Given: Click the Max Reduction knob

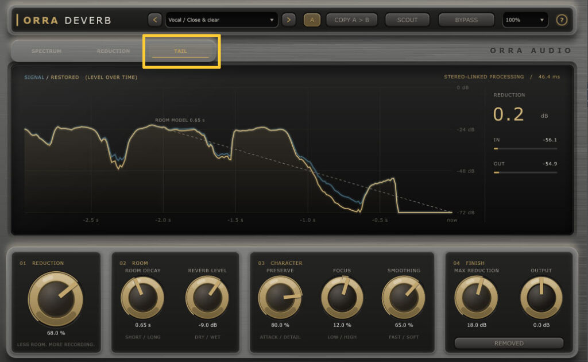Looking at the screenshot, I should 476,298.
